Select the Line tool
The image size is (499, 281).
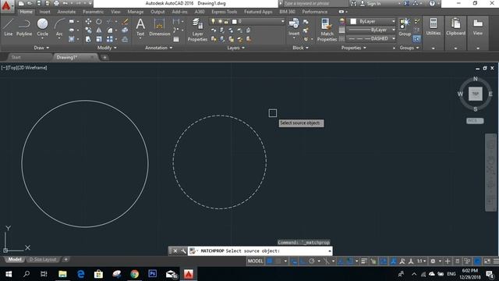click(x=9, y=27)
